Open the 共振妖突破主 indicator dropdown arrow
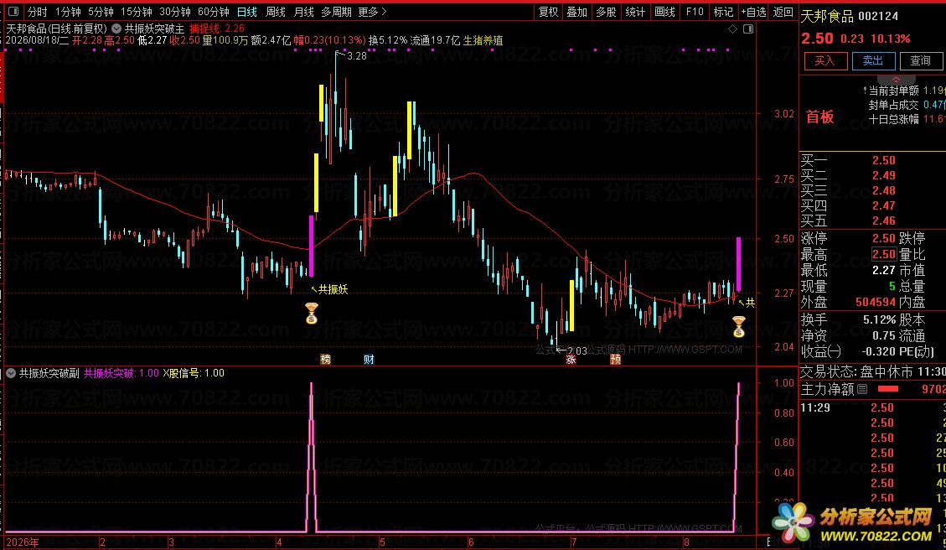 coord(116,29)
